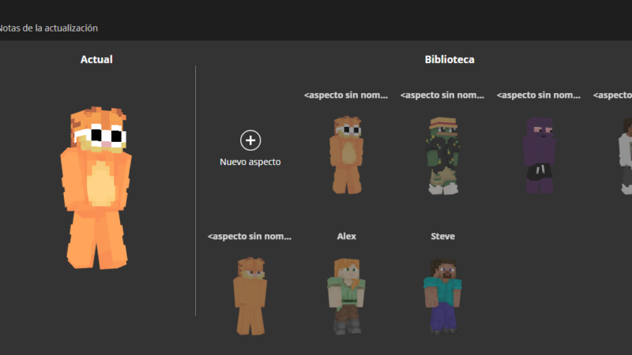Click the Steve skin name label

[x=442, y=236]
